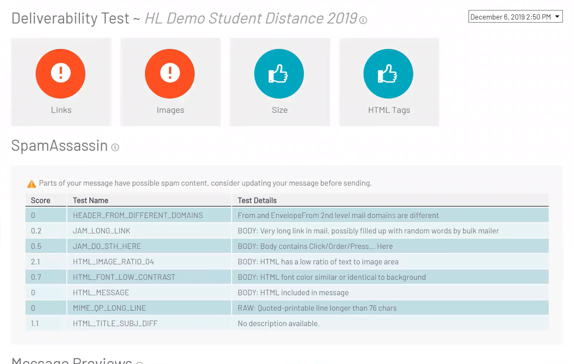Screen dimensions: 574x364
Task: Click 'Very long link in mail' detail
Action: click(x=368, y=231)
